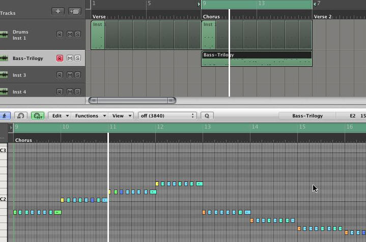Click the cycle right locator near bar 17
The height and width of the screenshot is (242, 366).
click(x=315, y=4)
